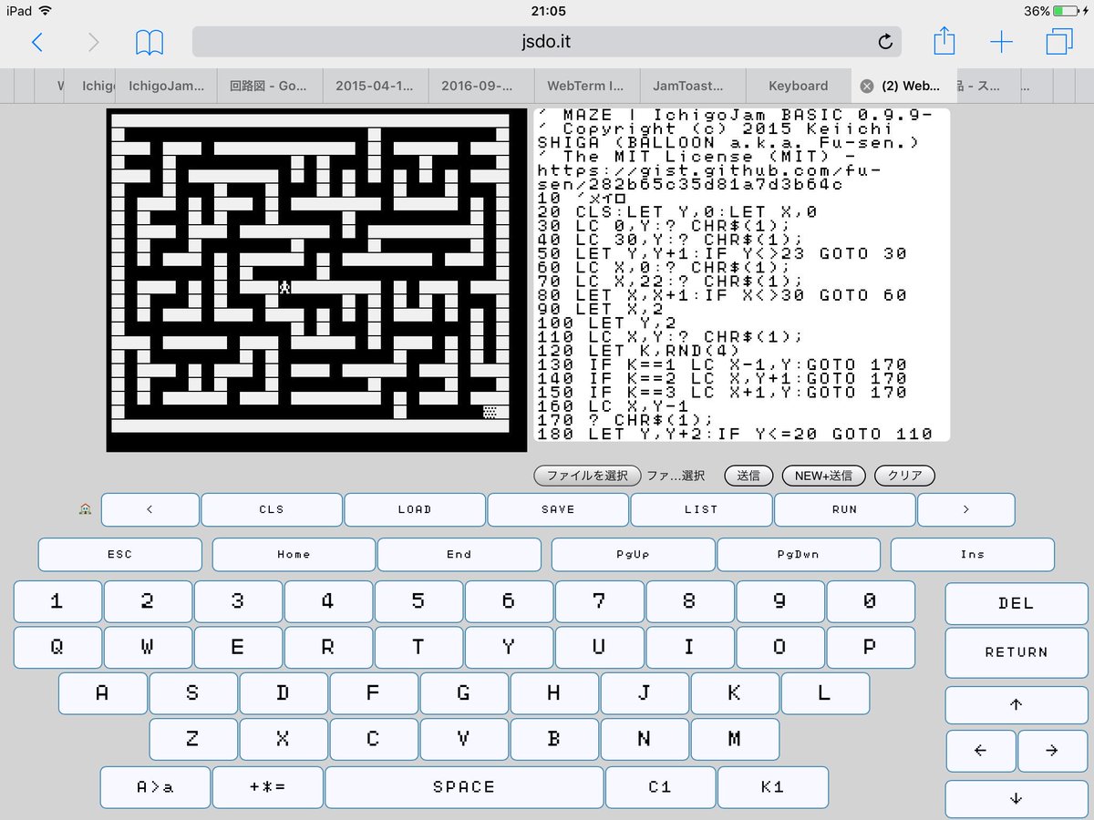Click the NEW+送信 button

(x=823, y=476)
